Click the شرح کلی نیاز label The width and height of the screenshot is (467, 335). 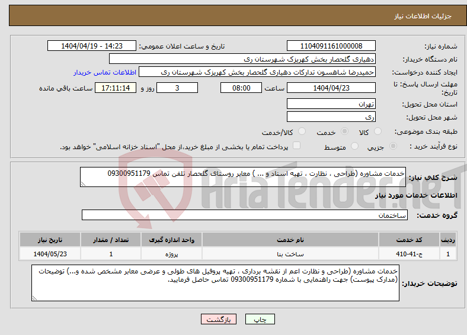coord(433,178)
